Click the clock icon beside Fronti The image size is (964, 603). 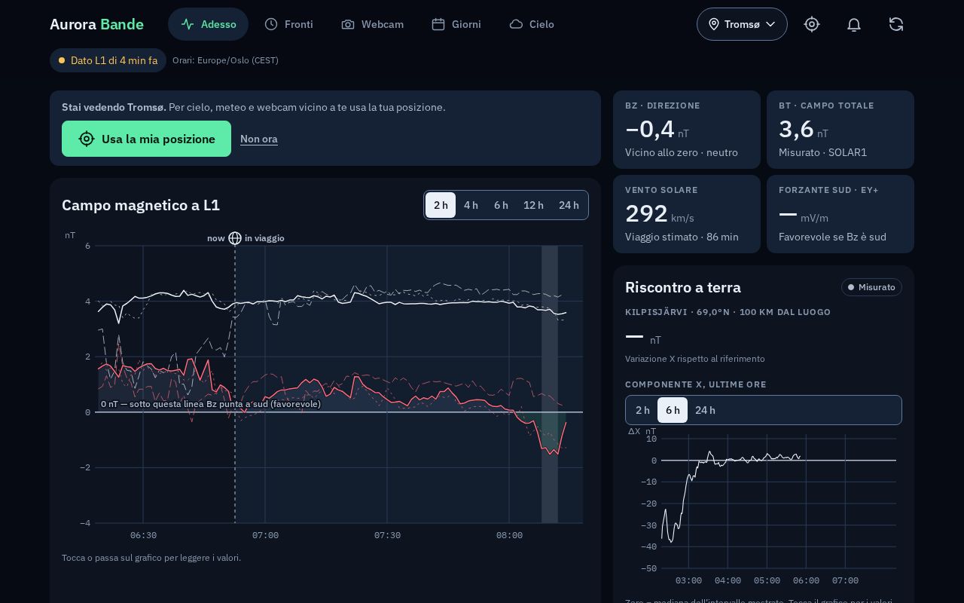271,24
